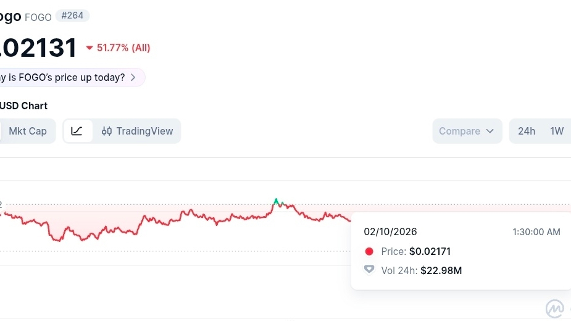571x321 pixels.
Task: Click the red Price dot in tooltip
Action: click(369, 251)
